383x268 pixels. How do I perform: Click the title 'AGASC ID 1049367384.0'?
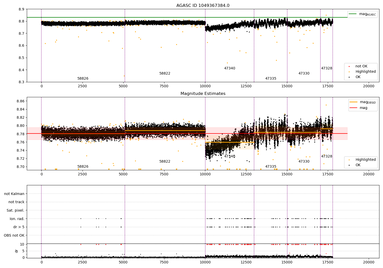pyautogui.click(x=203, y=6)
